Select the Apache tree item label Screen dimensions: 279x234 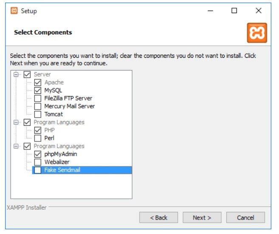(x=54, y=82)
